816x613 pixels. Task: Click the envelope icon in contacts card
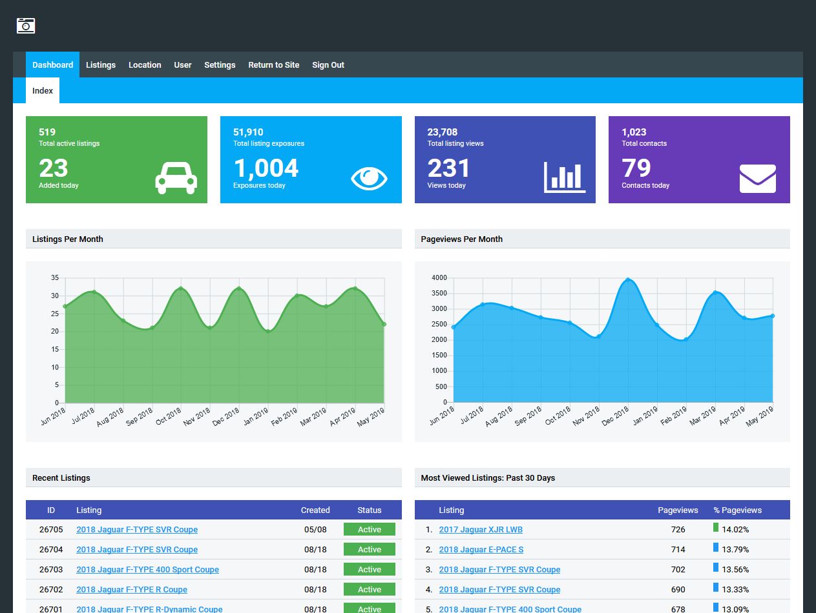coord(757,178)
